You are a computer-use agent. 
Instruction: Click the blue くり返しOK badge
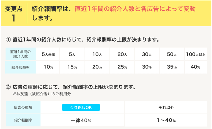click(x=81, y=107)
